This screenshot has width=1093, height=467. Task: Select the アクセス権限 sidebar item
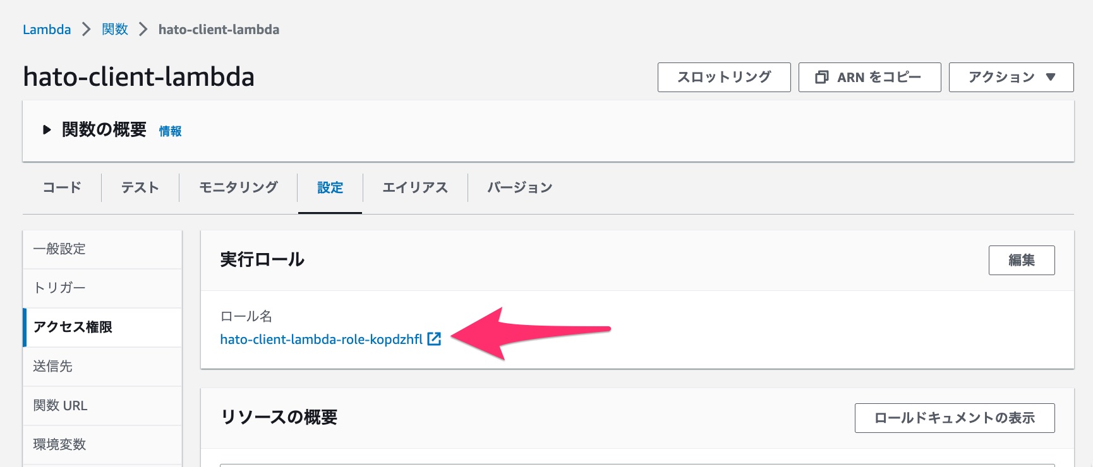pos(71,328)
